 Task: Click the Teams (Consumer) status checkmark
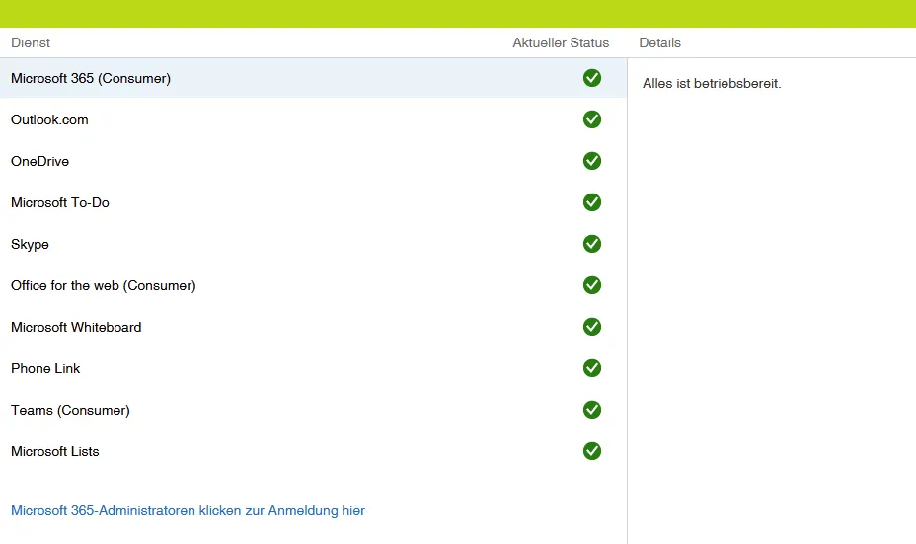[x=592, y=410]
